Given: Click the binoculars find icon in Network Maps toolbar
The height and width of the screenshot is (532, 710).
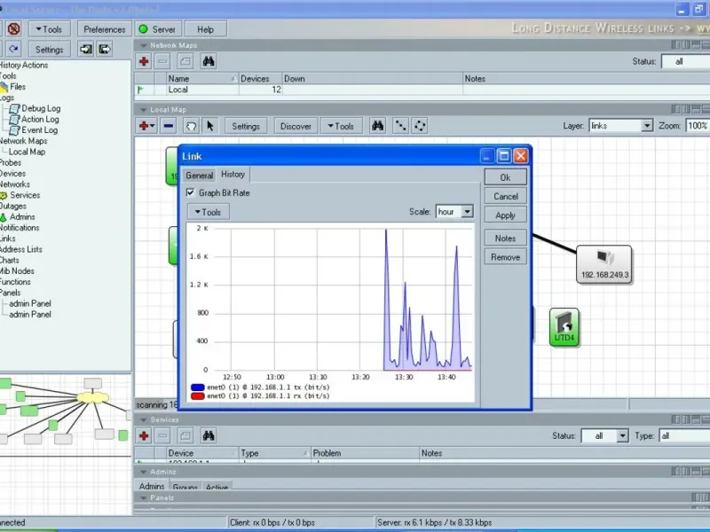Looking at the screenshot, I should [209, 61].
